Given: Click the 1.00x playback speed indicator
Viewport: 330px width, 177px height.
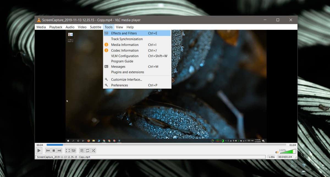Looking at the screenshot, I should 272,157.
